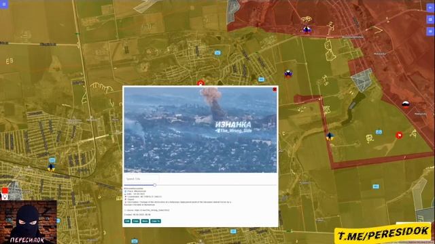Click the Copy button next to Edit

point(136,221)
